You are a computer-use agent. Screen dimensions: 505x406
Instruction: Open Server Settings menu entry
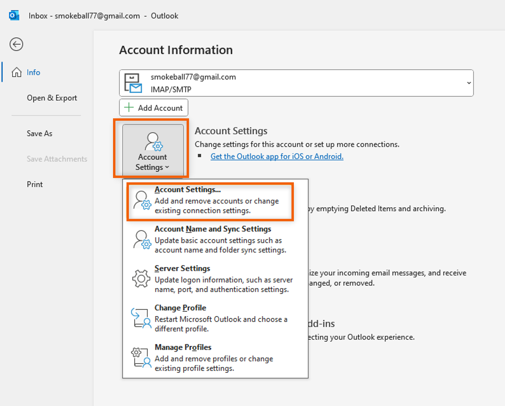(215, 279)
